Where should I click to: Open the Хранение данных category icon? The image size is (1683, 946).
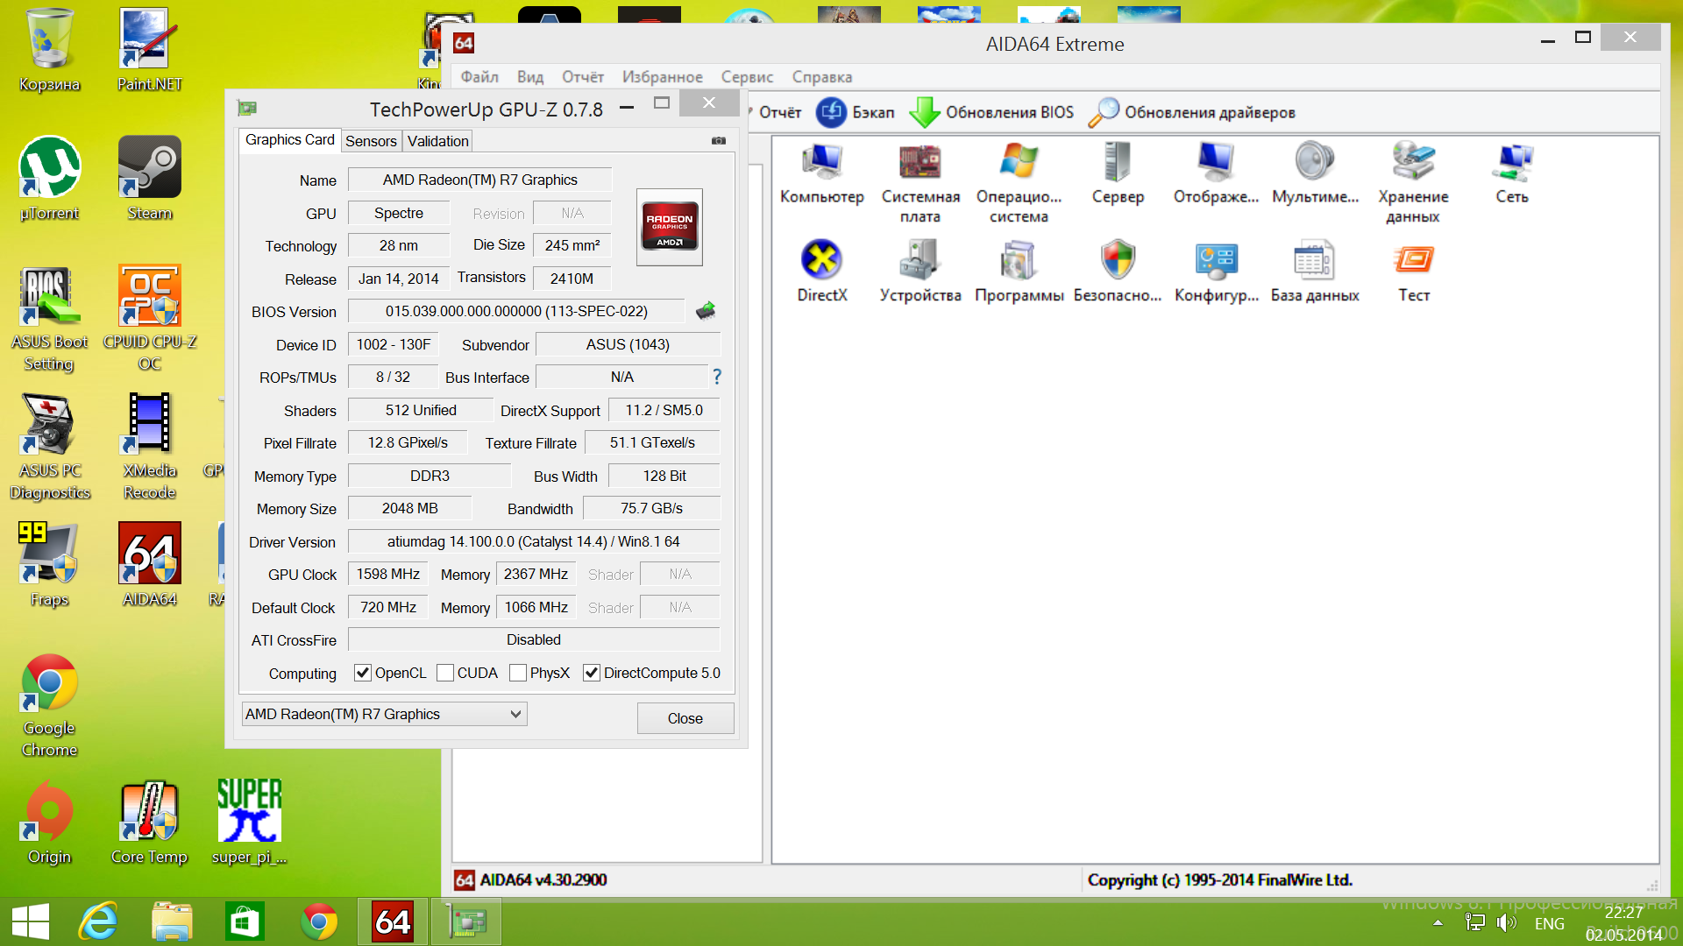click(x=1413, y=184)
